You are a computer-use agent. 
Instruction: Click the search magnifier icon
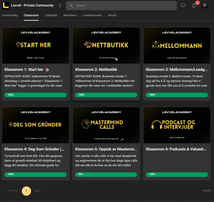(x=71, y=5)
